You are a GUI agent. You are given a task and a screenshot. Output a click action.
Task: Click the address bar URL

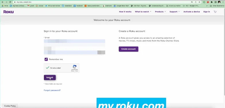pos(24,2)
